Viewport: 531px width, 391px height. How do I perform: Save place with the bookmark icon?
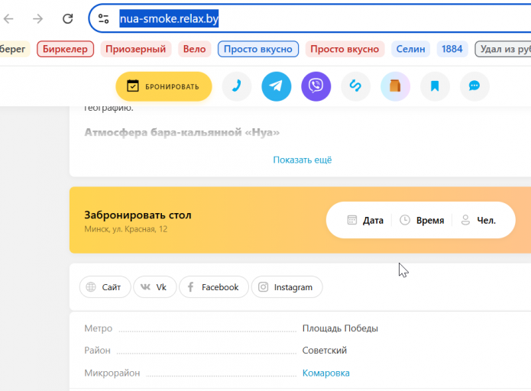pos(435,86)
